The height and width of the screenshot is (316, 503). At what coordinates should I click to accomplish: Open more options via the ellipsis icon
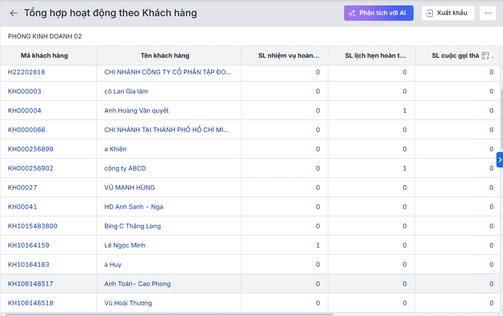[x=488, y=13]
